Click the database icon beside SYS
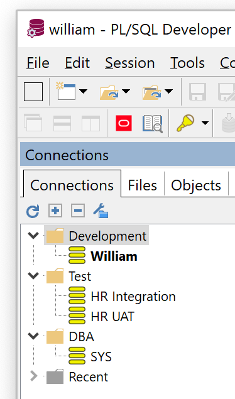The height and width of the screenshot is (399, 235). tap(77, 356)
